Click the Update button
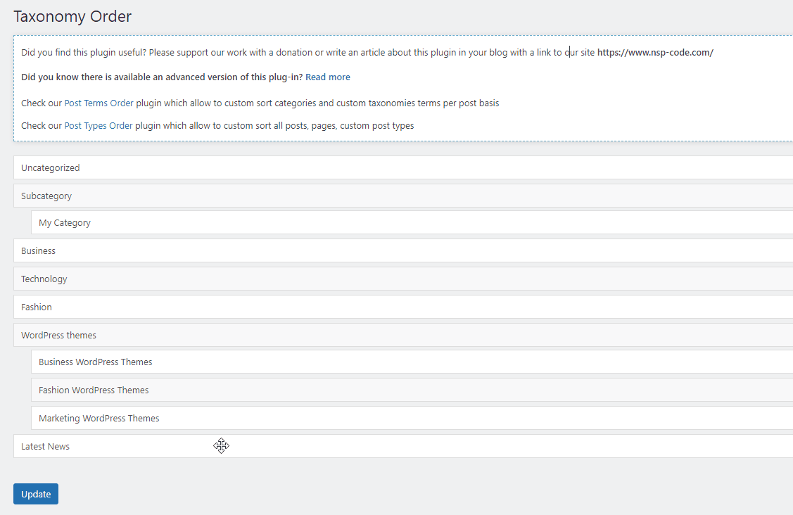The height and width of the screenshot is (515, 793). [36, 494]
